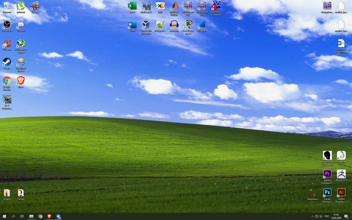Select the Brave desktop shortcut
Screen dimensions: 352x220
(x=21, y=82)
